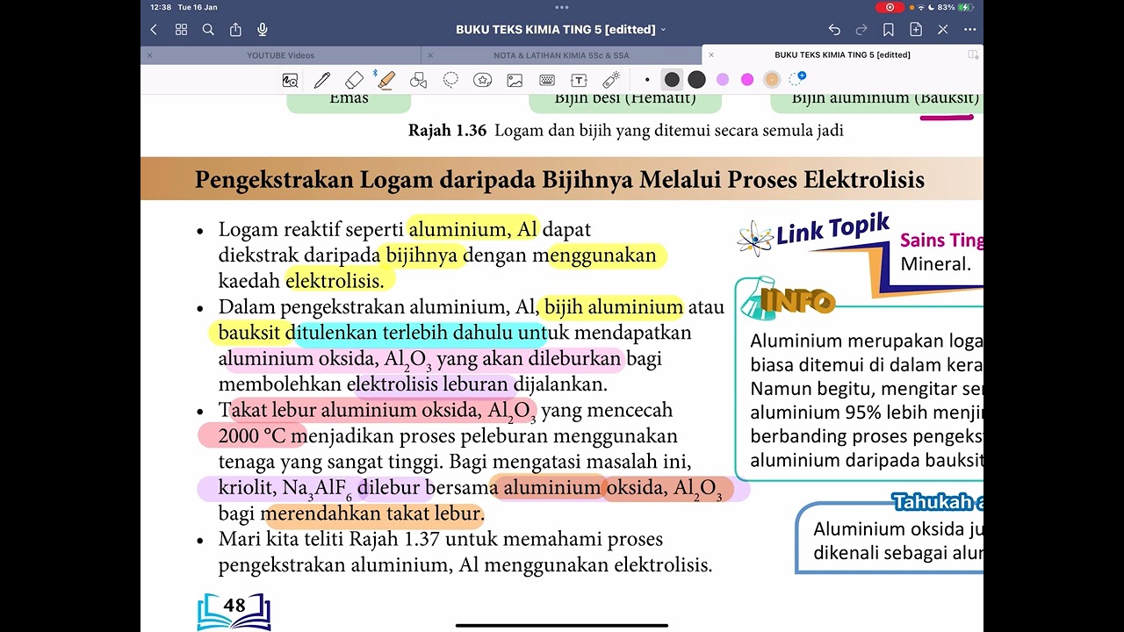Open the split view icon on tab bar
Image resolution: width=1124 pixels, height=632 pixels.
pos(973,54)
